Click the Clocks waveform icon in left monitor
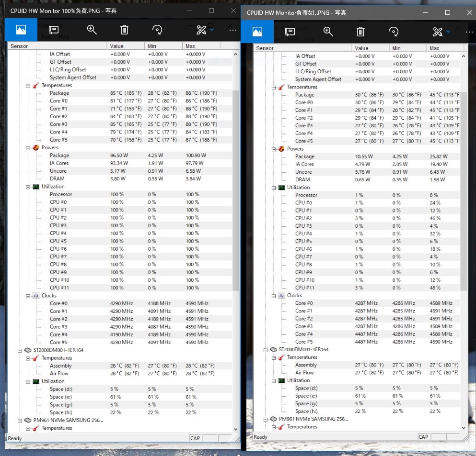476x456 pixels. [x=36, y=295]
